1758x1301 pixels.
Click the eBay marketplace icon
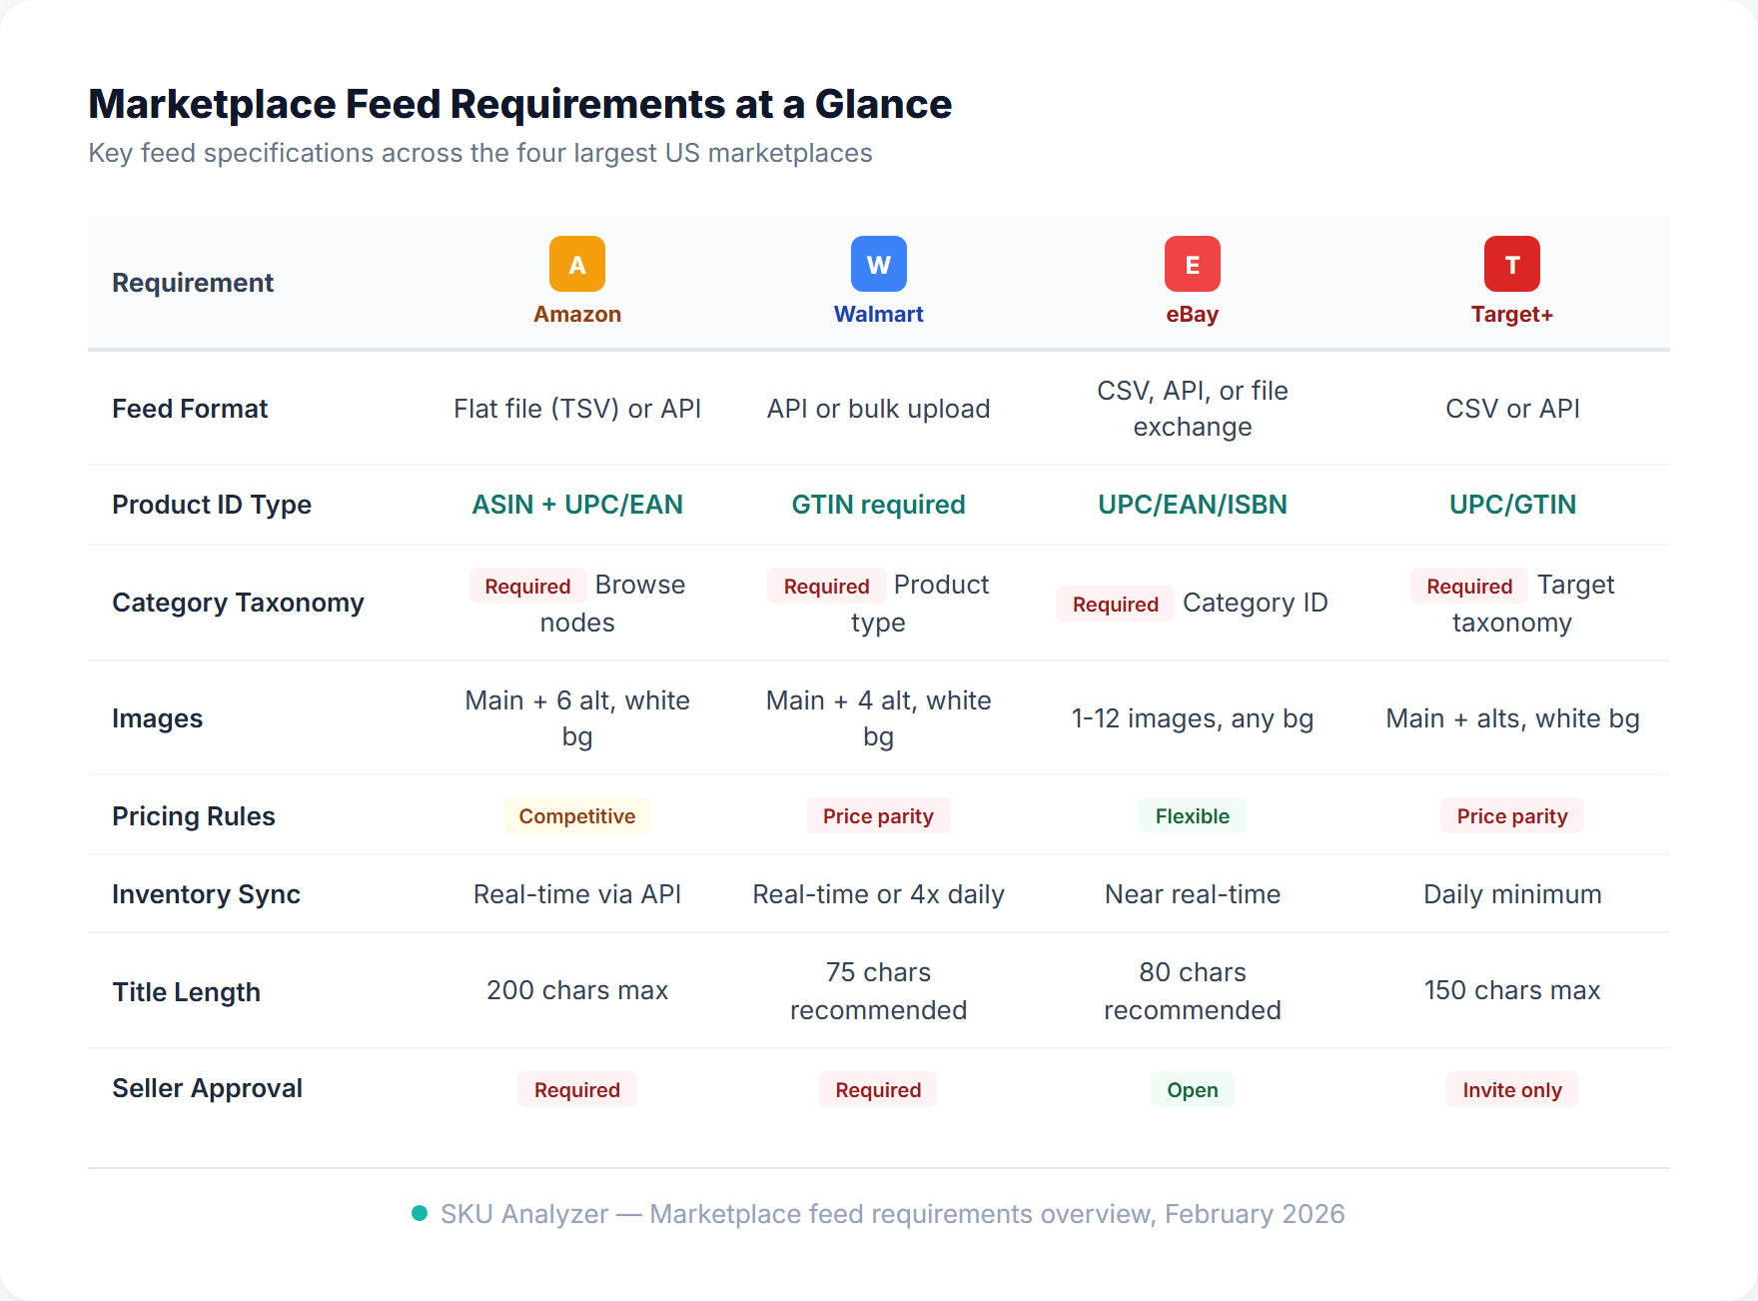coord(1192,264)
